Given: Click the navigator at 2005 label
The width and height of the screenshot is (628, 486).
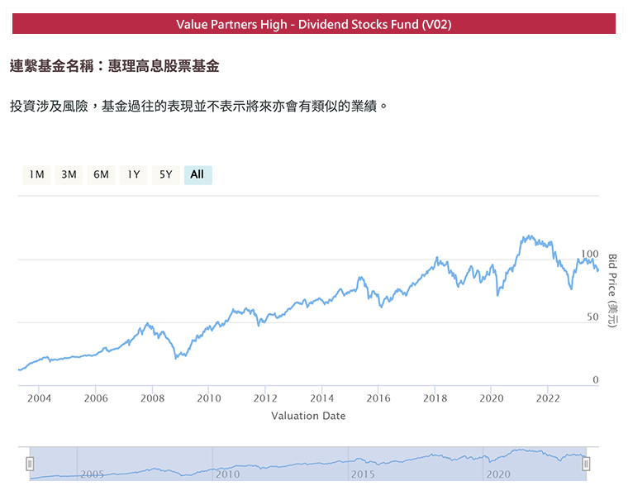Looking at the screenshot, I should [x=92, y=474].
